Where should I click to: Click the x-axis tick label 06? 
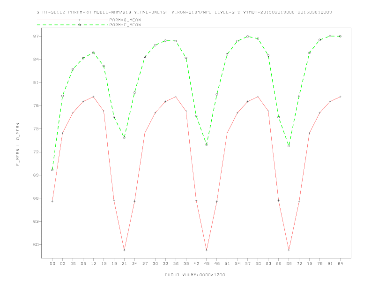pos(73,264)
